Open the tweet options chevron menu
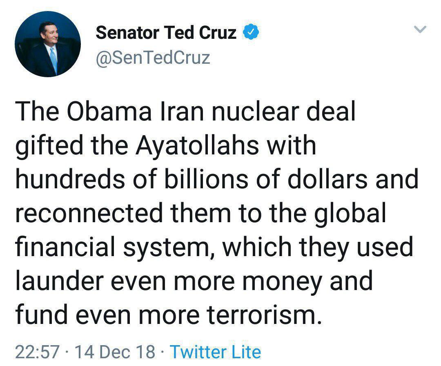 coord(421,29)
